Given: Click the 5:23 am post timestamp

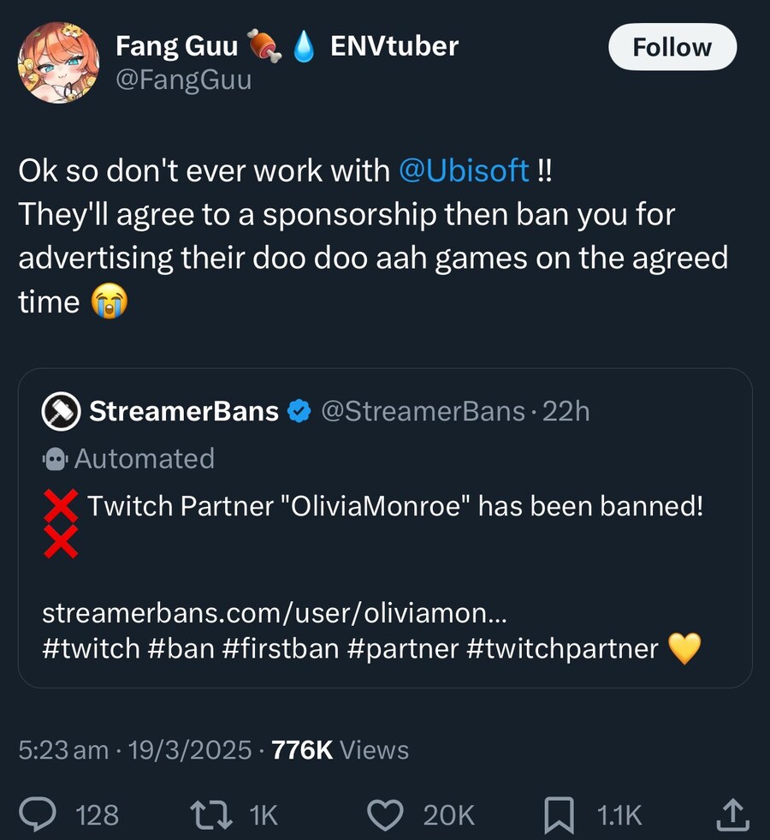Looking at the screenshot, I should click(x=63, y=750).
